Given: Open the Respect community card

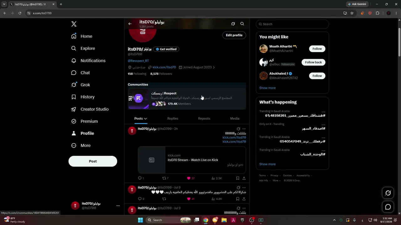Looking at the screenshot, I should point(187,98).
